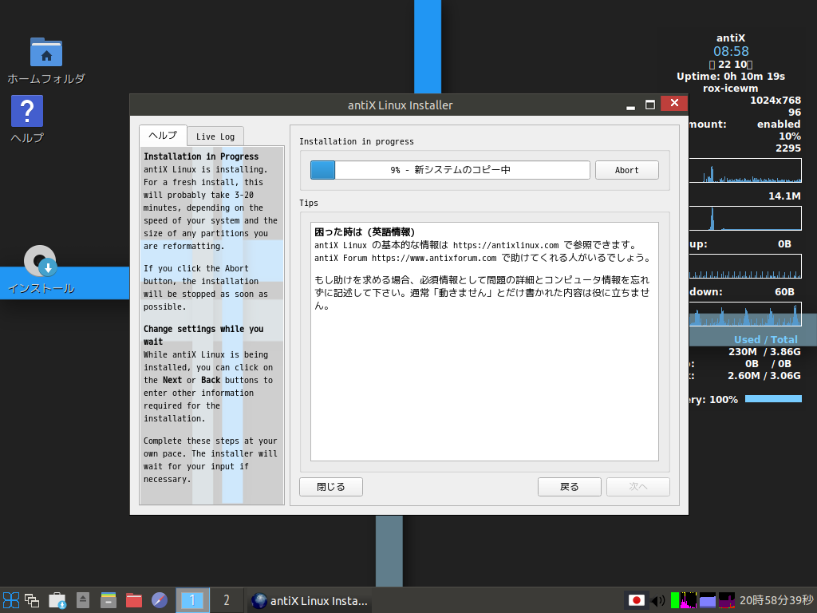Open the volume speaker tray icon

pos(658,600)
